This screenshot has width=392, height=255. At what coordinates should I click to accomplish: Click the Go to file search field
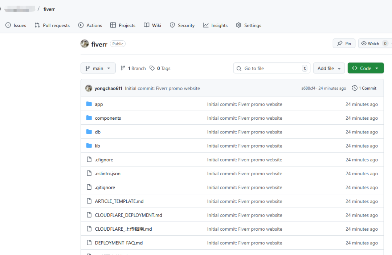point(271,68)
